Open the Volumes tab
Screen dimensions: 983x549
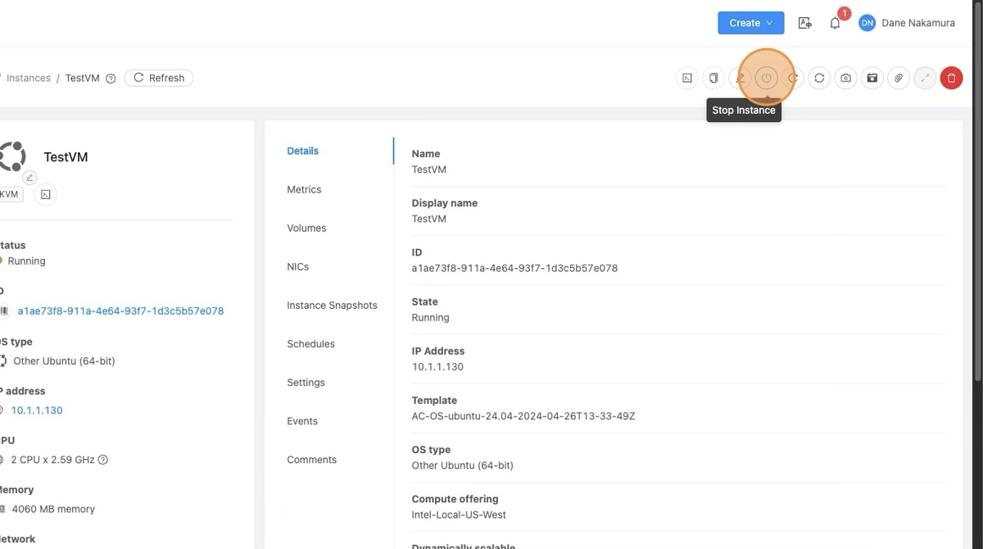click(306, 228)
